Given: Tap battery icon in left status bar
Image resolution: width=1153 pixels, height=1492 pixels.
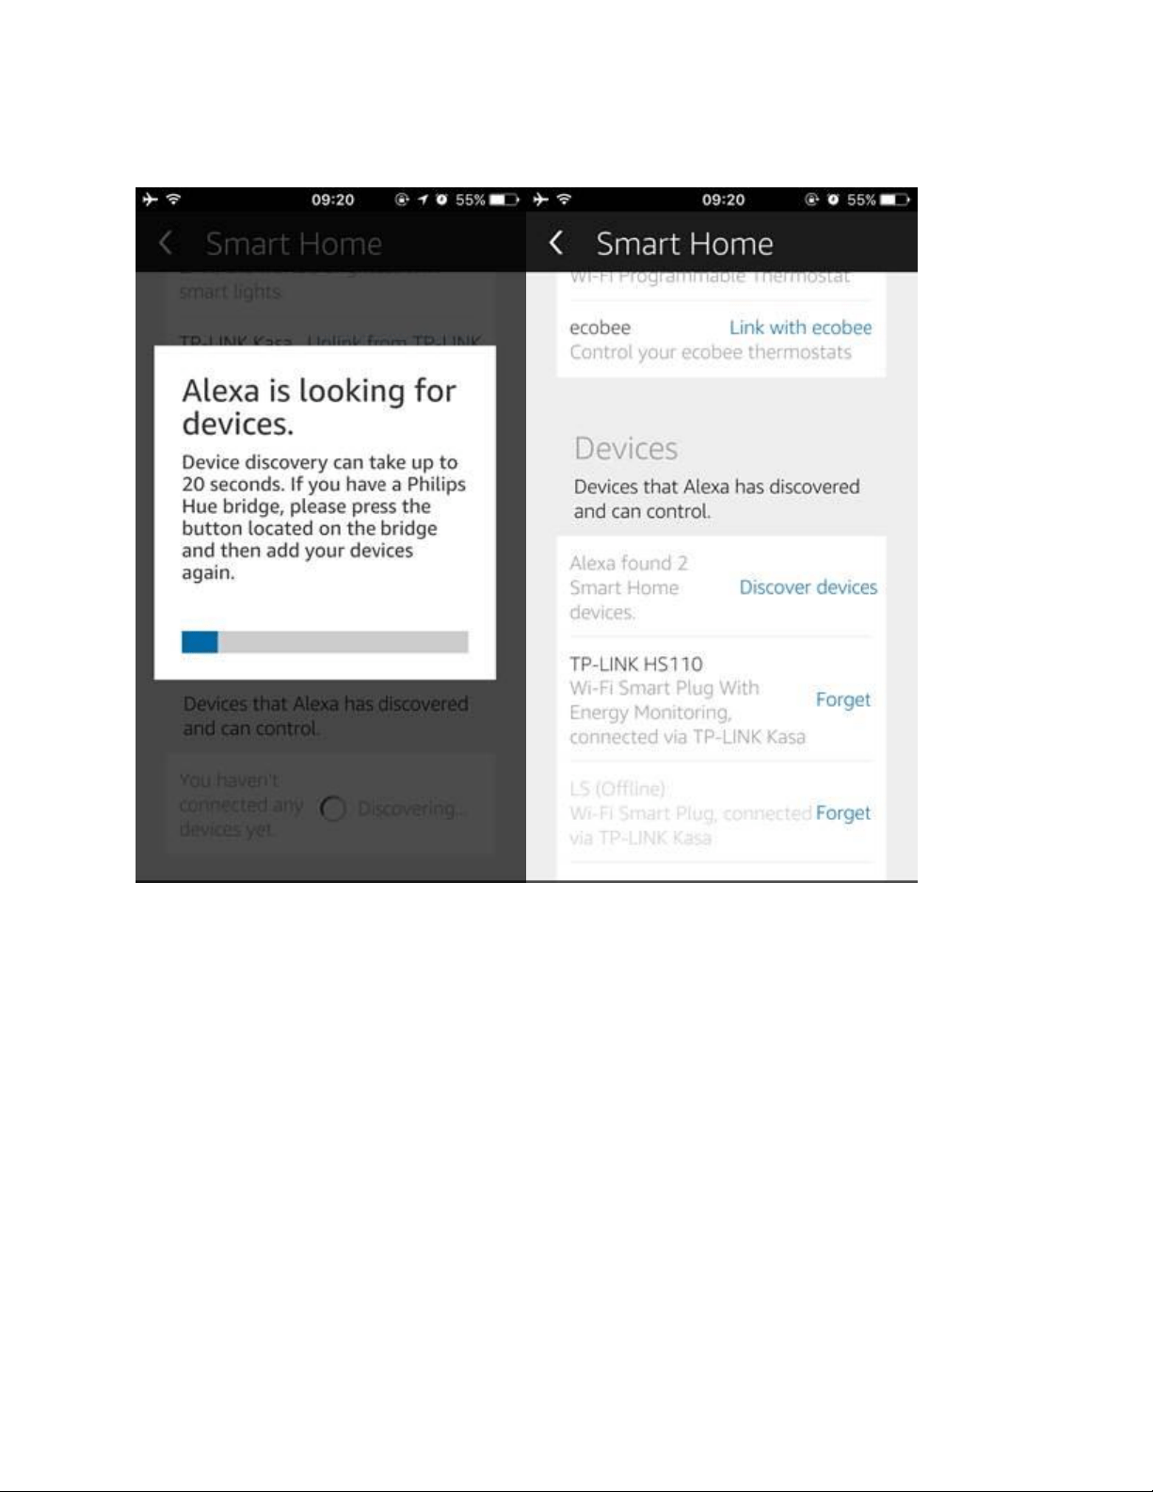Looking at the screenshot, I should 504,200.
